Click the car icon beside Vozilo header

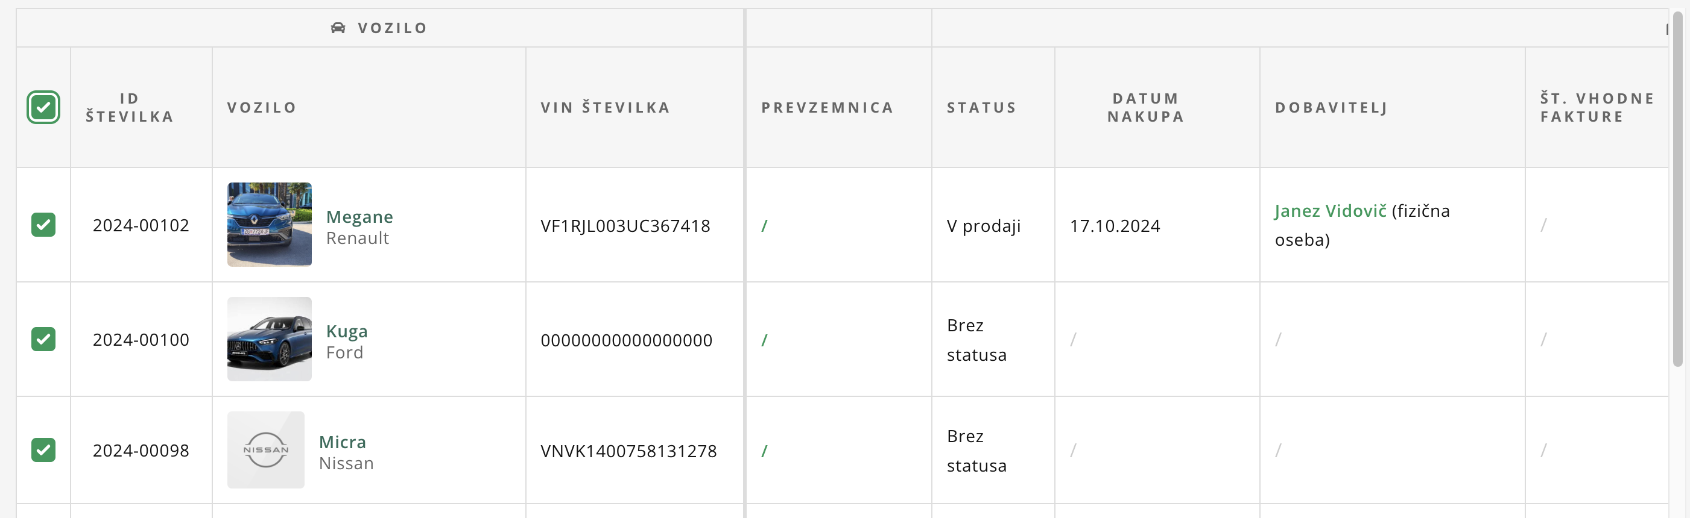point(338,28)
